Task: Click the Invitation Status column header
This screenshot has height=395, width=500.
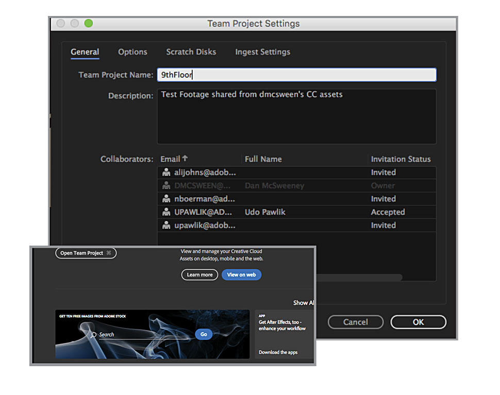Action: pyautogui.click(x=401, y=159)
